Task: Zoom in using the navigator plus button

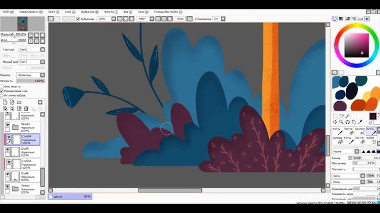Action: tap(37, 35)
